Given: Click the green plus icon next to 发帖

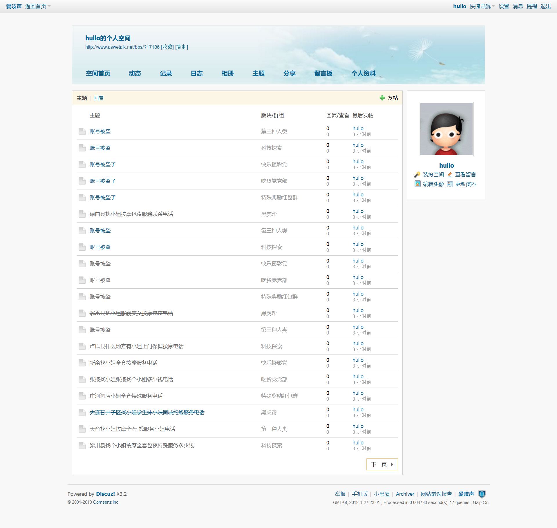Looking at the screenshot, I should 382,98.
